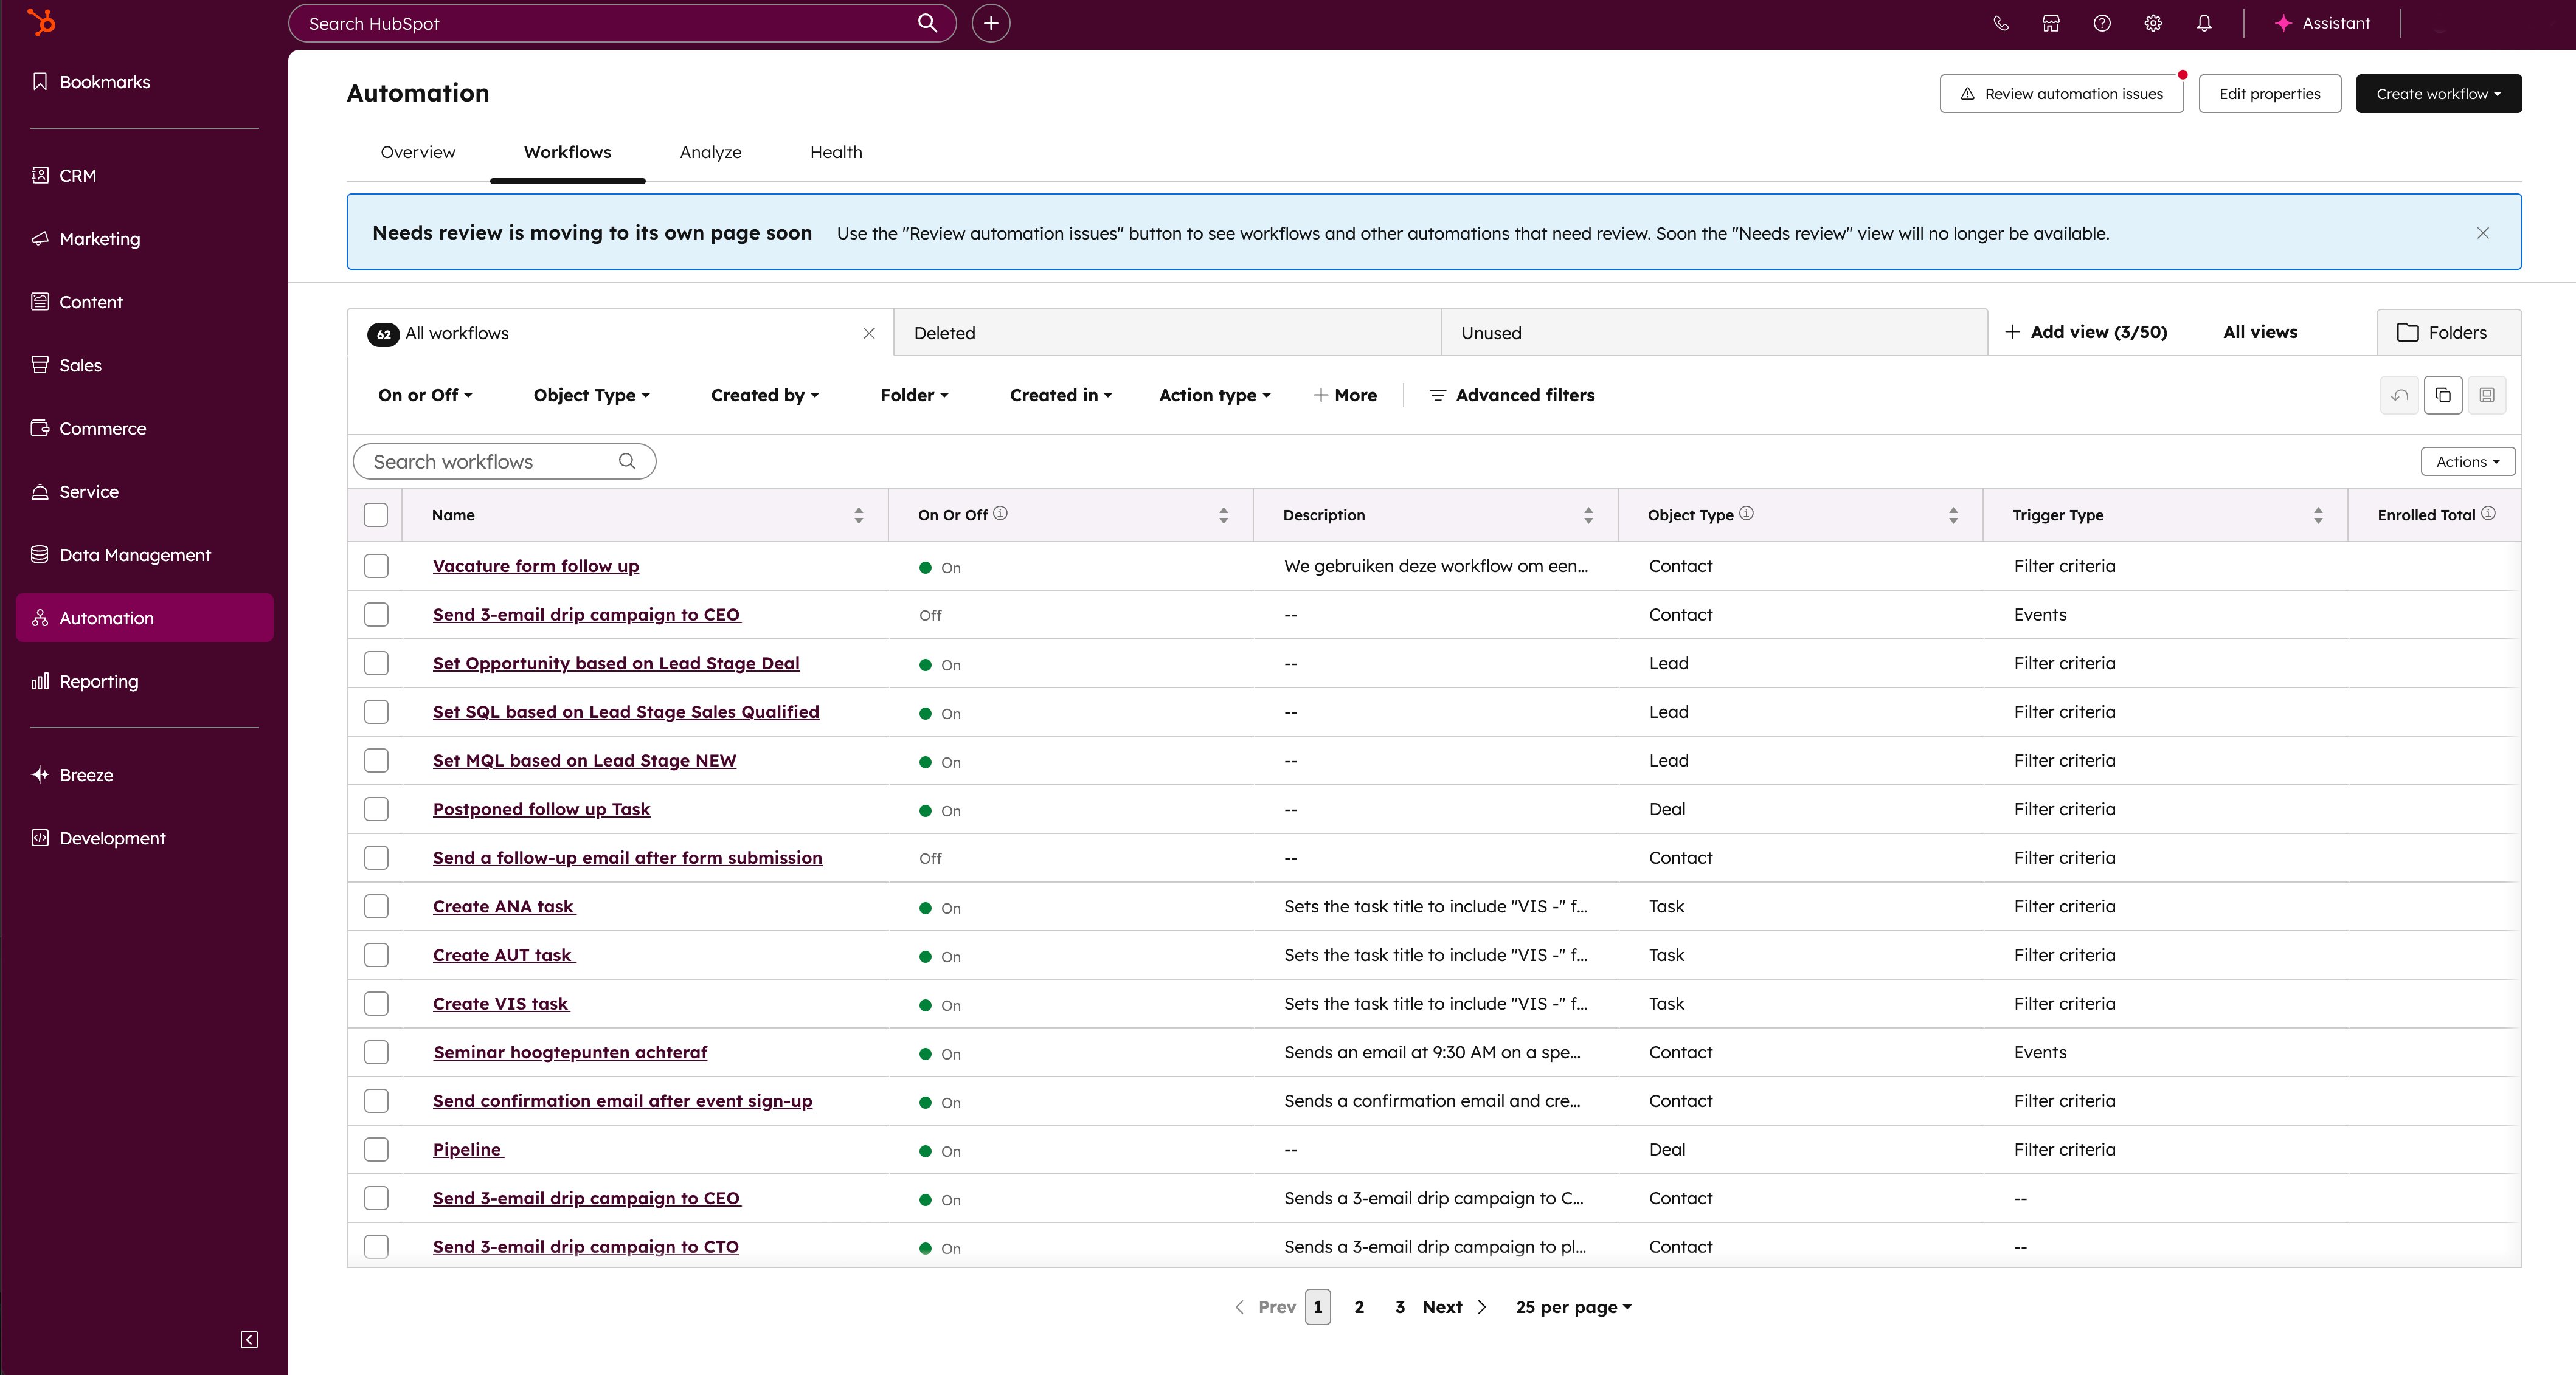2576x1375 pixels.
Task: Open the Create workflow dropdown
Action: pos(2438,94)
